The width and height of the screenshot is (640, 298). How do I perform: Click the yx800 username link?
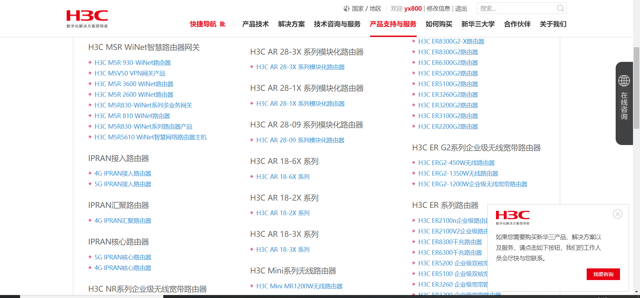click(x=413, y=9)
